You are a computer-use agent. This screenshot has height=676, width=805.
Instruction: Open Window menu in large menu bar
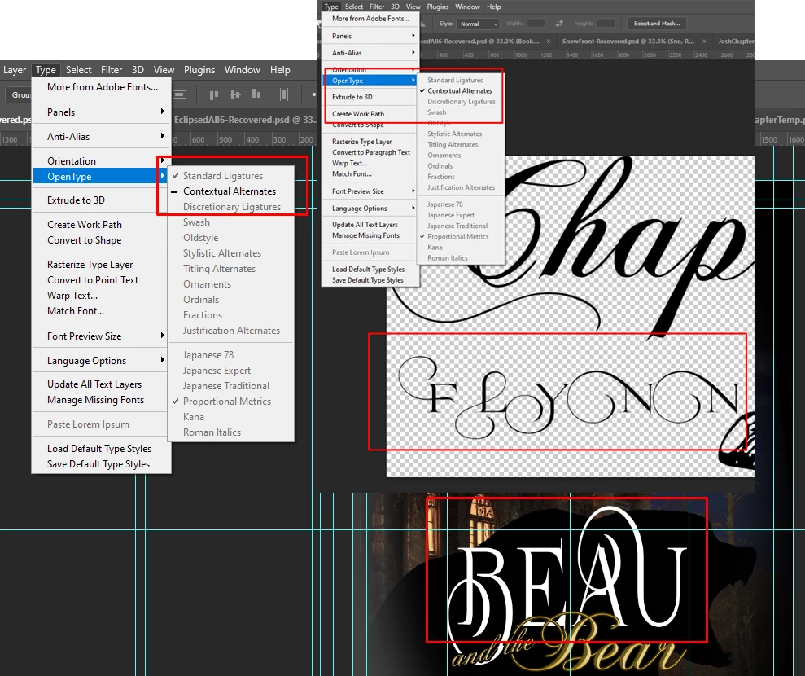(x=243, y=70)
